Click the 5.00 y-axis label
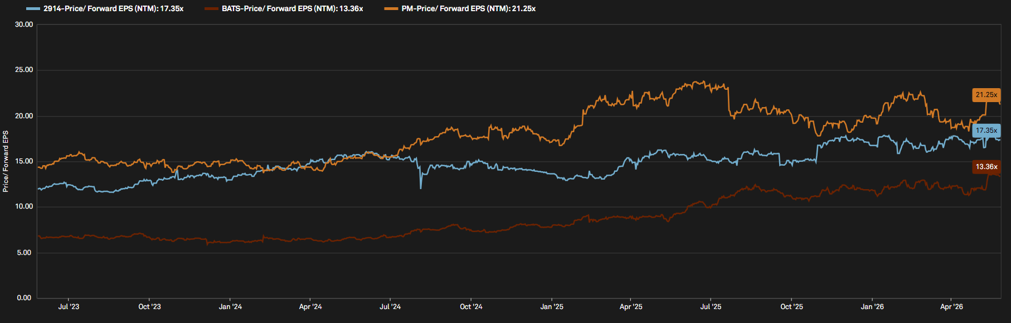1011x323 pixels. point(24,253)
